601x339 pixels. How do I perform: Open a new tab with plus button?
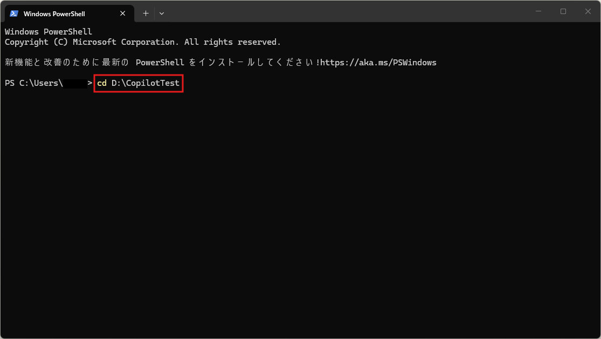pos(146,13)
